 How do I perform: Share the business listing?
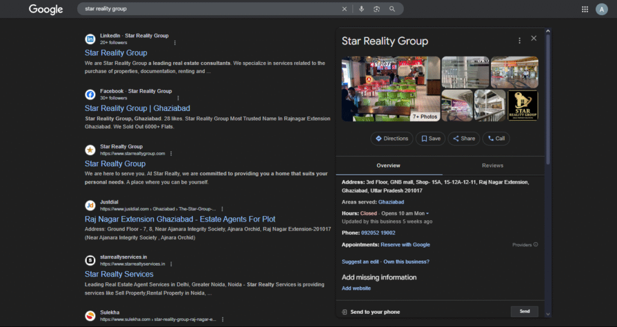pos(464,139)
